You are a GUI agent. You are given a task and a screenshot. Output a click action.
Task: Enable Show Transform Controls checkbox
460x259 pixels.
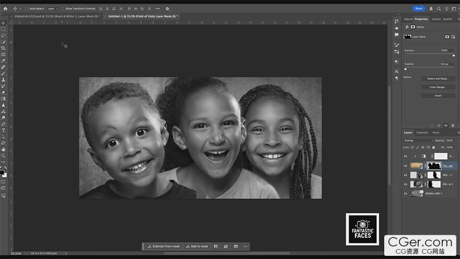(x=63, y=8)
